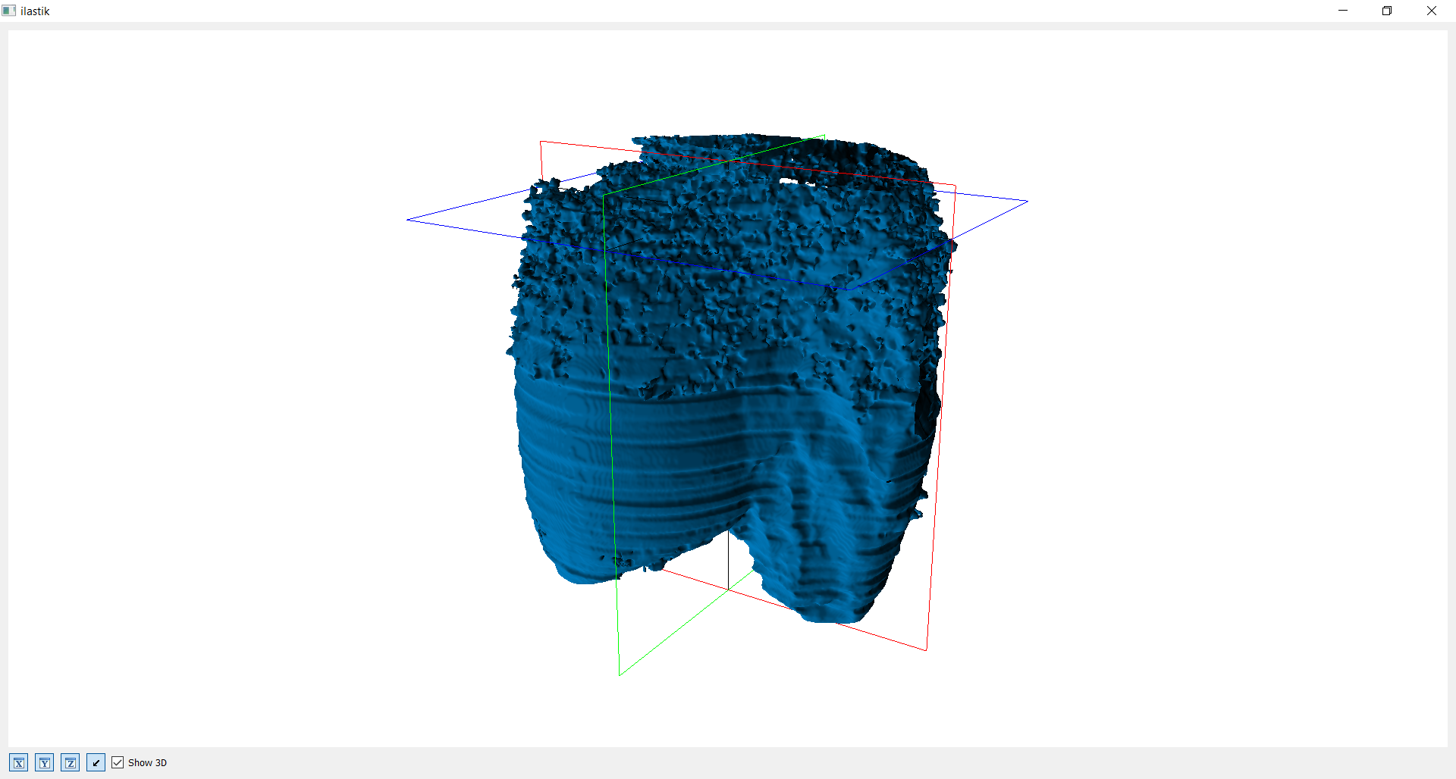This screenshot has height=779, width=1456.
Task: Uncheck the Show 3D checkbox
Action: (118, 762)
